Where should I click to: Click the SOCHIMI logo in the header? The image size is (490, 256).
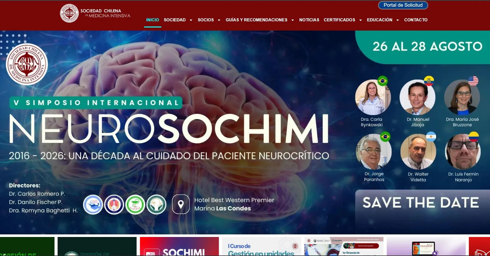click(x=69, y=13)
